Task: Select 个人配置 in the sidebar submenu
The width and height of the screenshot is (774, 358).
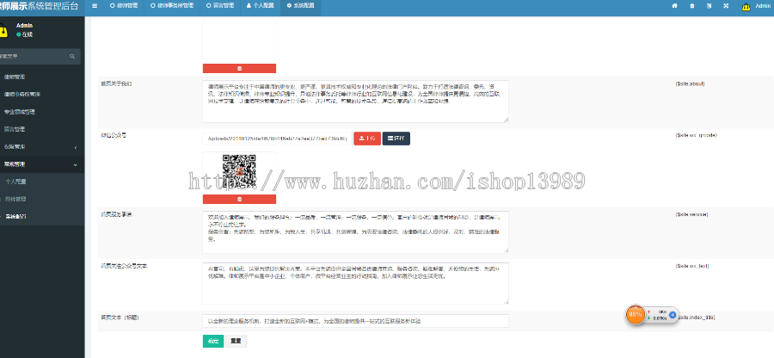Action: [40, 182]
